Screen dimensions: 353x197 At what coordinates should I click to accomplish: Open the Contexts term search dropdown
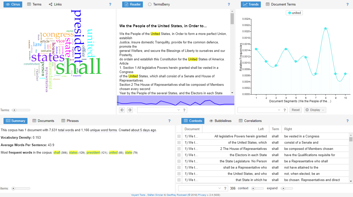click(220, 188)
